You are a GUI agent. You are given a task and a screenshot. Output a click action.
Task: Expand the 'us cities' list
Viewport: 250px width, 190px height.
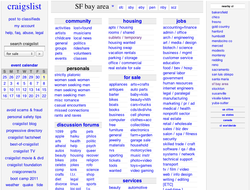(x=228, y=109)
